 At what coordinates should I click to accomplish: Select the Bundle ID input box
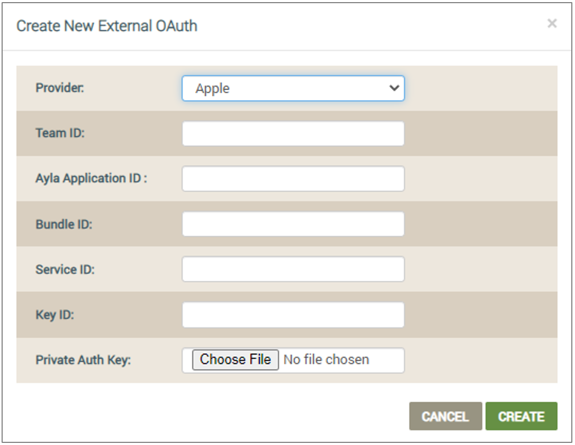coord(293,224)
